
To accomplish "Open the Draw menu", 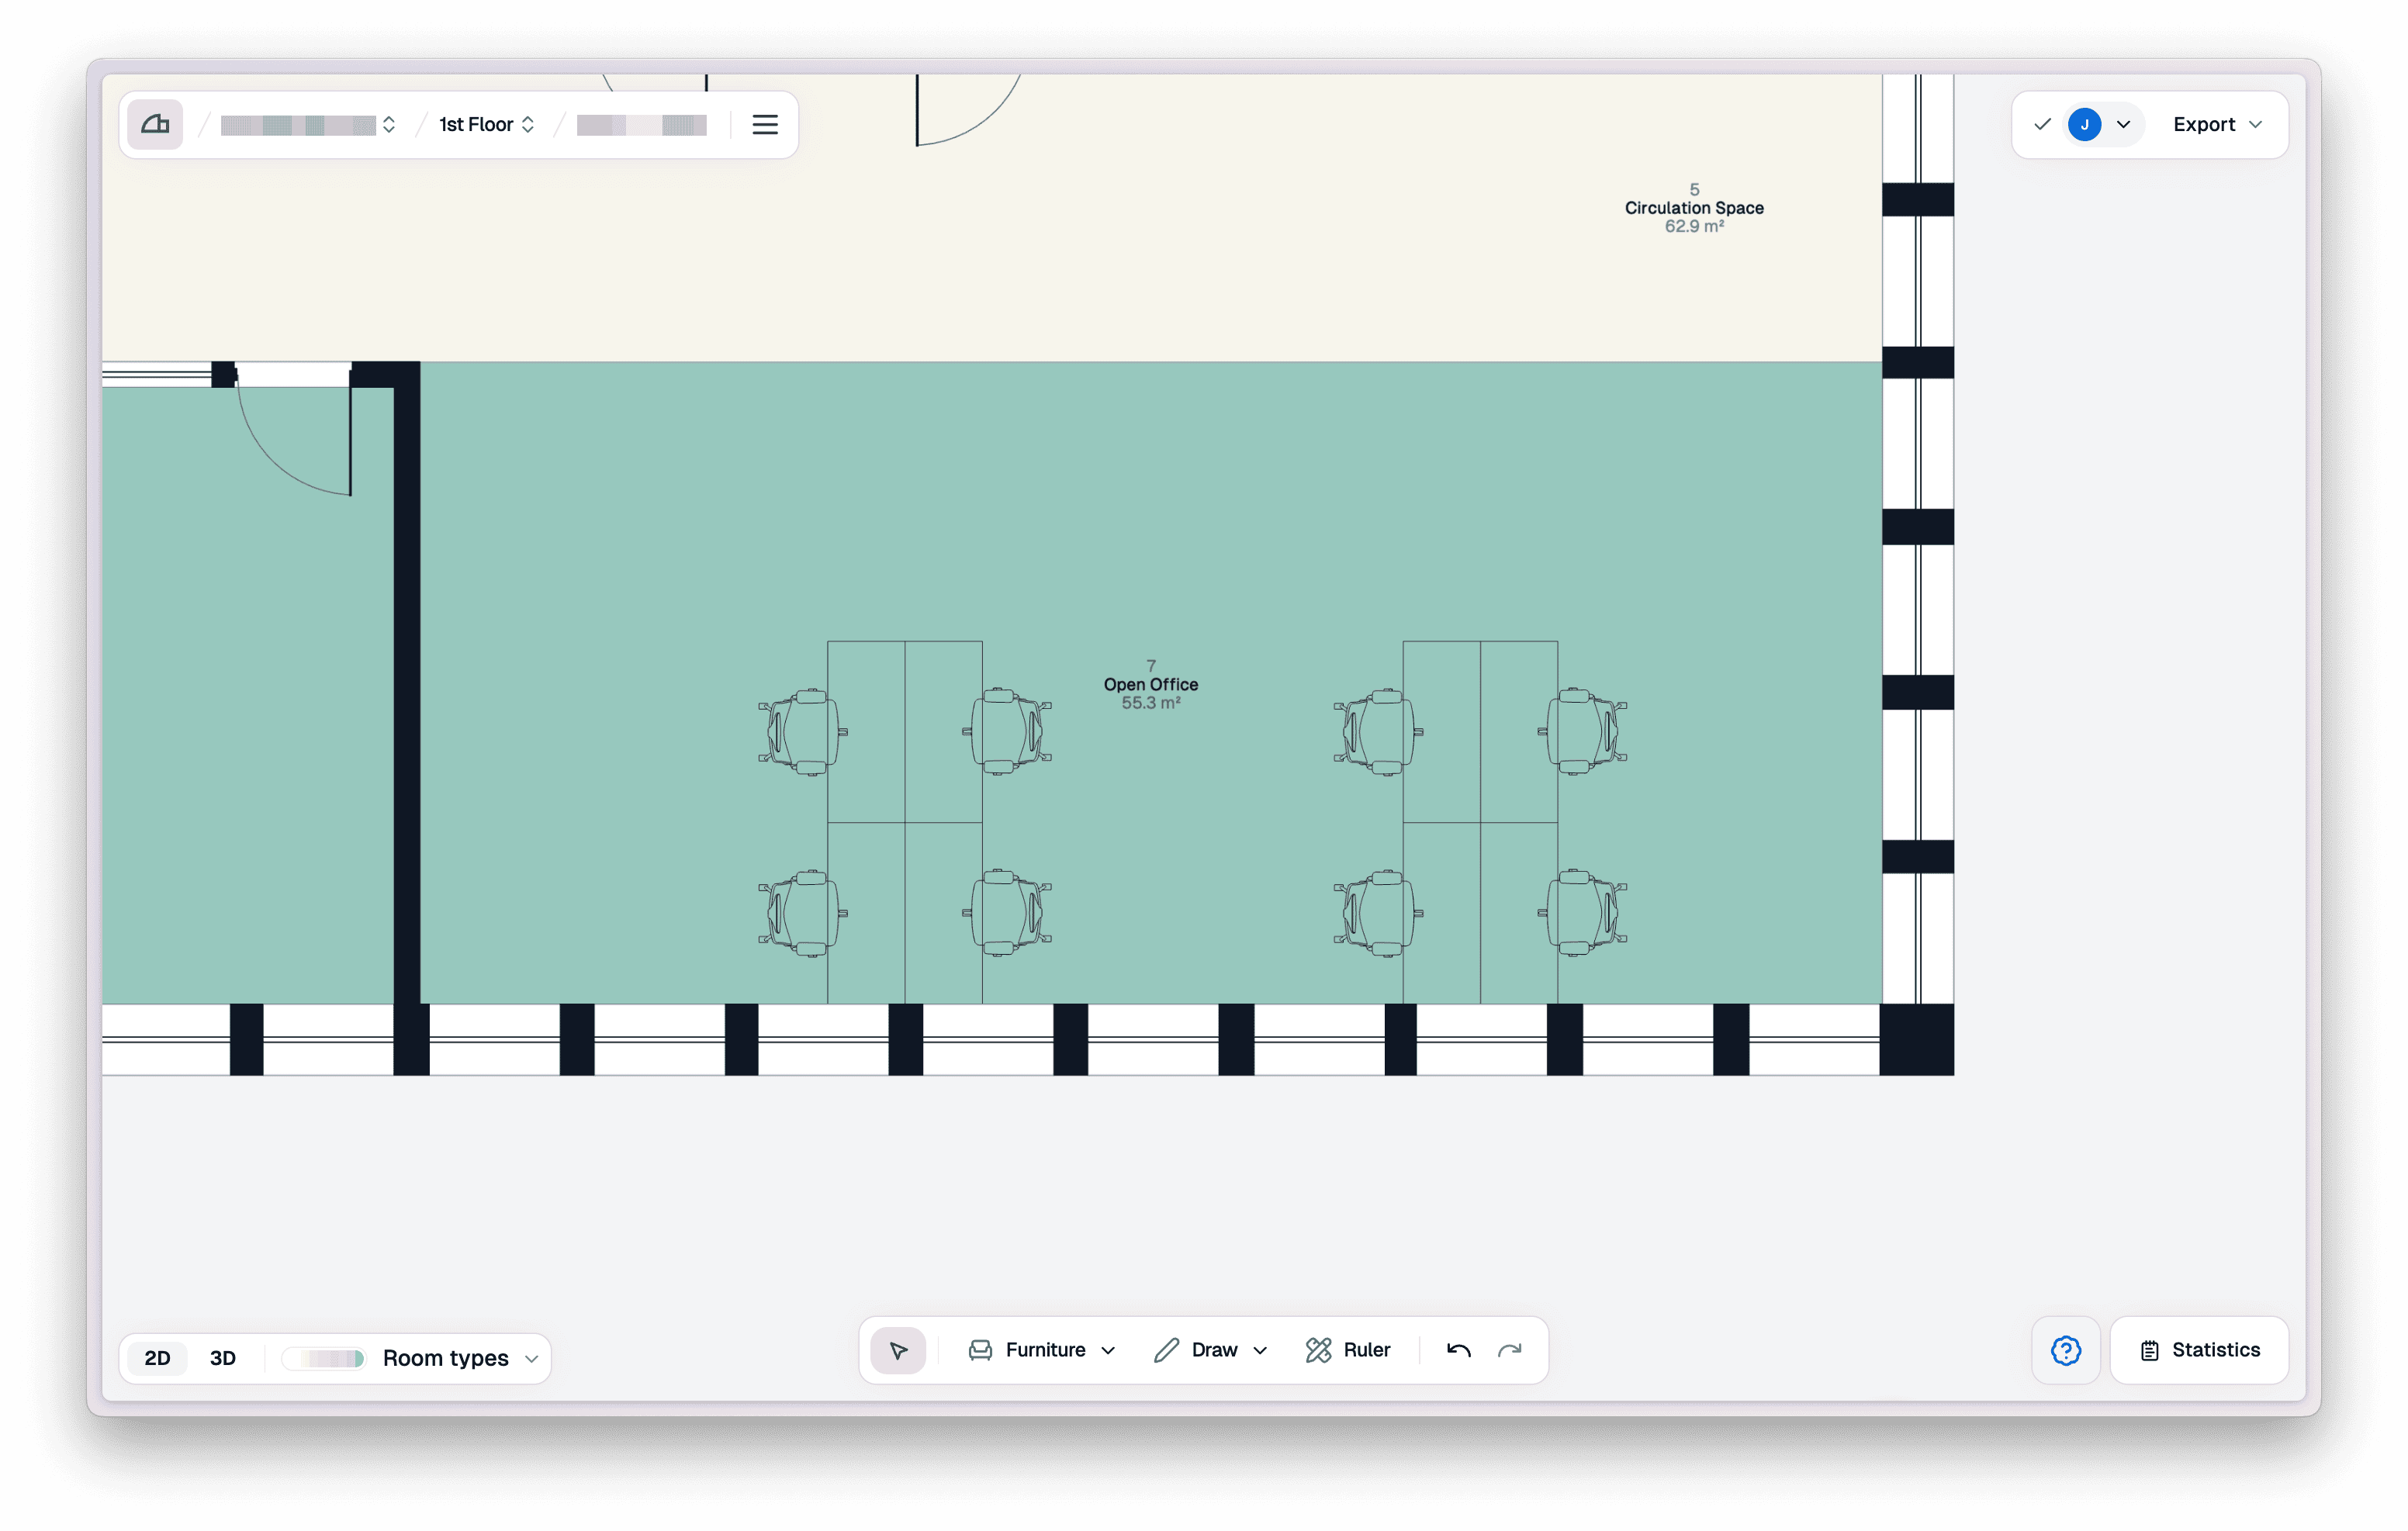I will click(x=1210, y=1350).
